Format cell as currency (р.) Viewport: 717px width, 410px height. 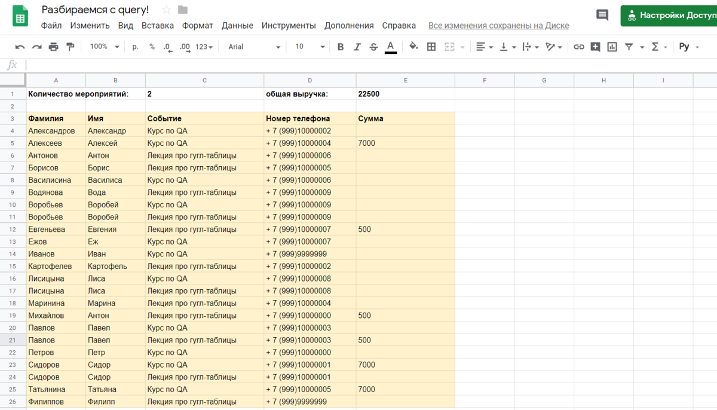(136, 47)
